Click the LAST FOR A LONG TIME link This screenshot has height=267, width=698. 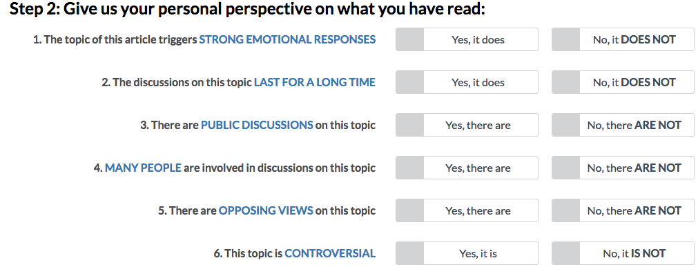[x=315, y=82]
